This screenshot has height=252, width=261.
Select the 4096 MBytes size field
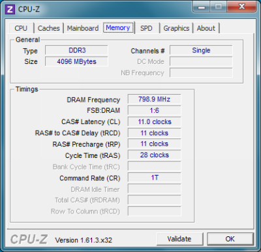click(76, 61)
